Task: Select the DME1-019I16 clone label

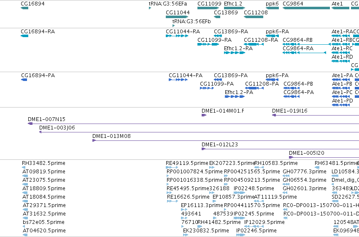Action: (290, 111)
